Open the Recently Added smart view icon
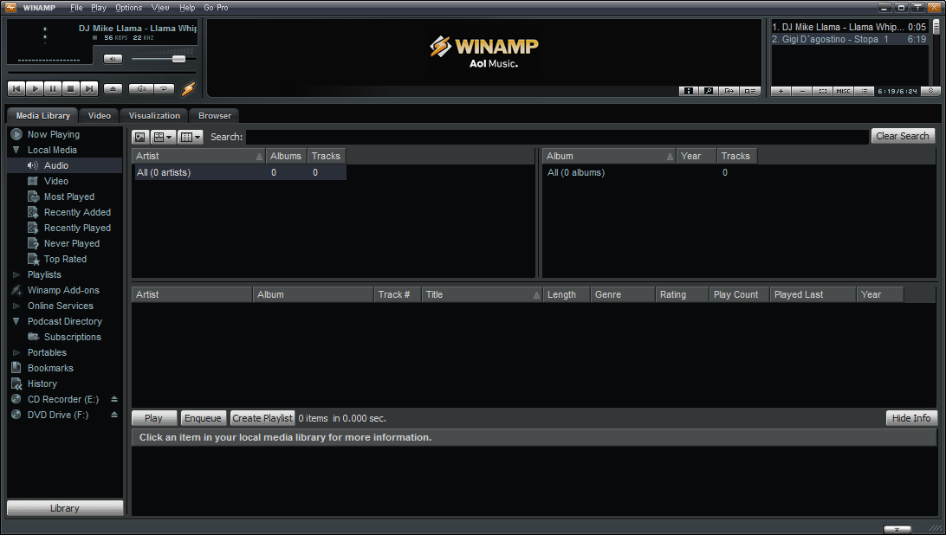This screenshot has width=946, height=535. 33,212
